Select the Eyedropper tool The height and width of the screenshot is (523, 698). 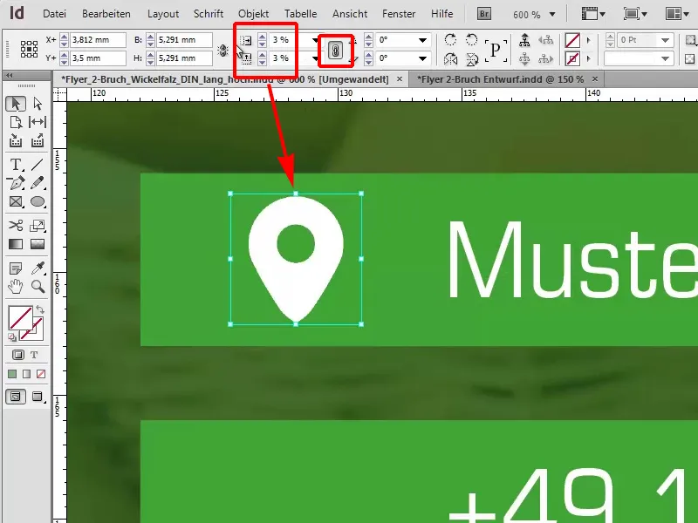tap(38, 268)
